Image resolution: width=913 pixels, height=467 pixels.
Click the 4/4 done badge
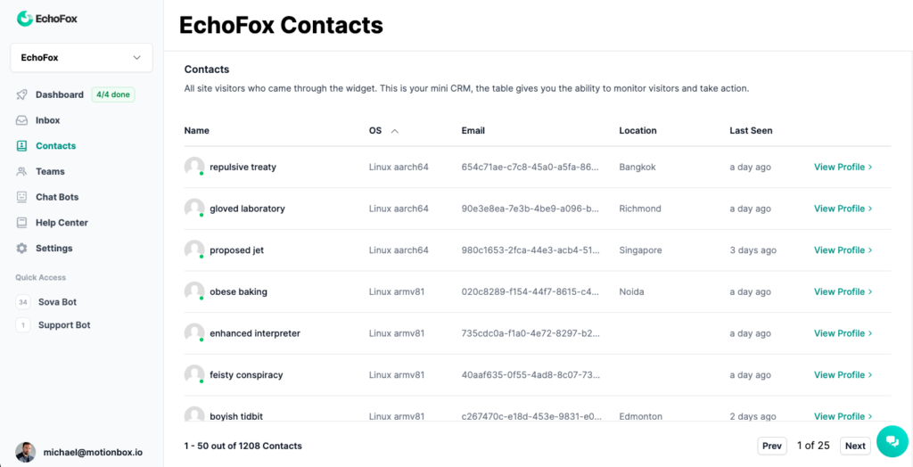(113, 94)
